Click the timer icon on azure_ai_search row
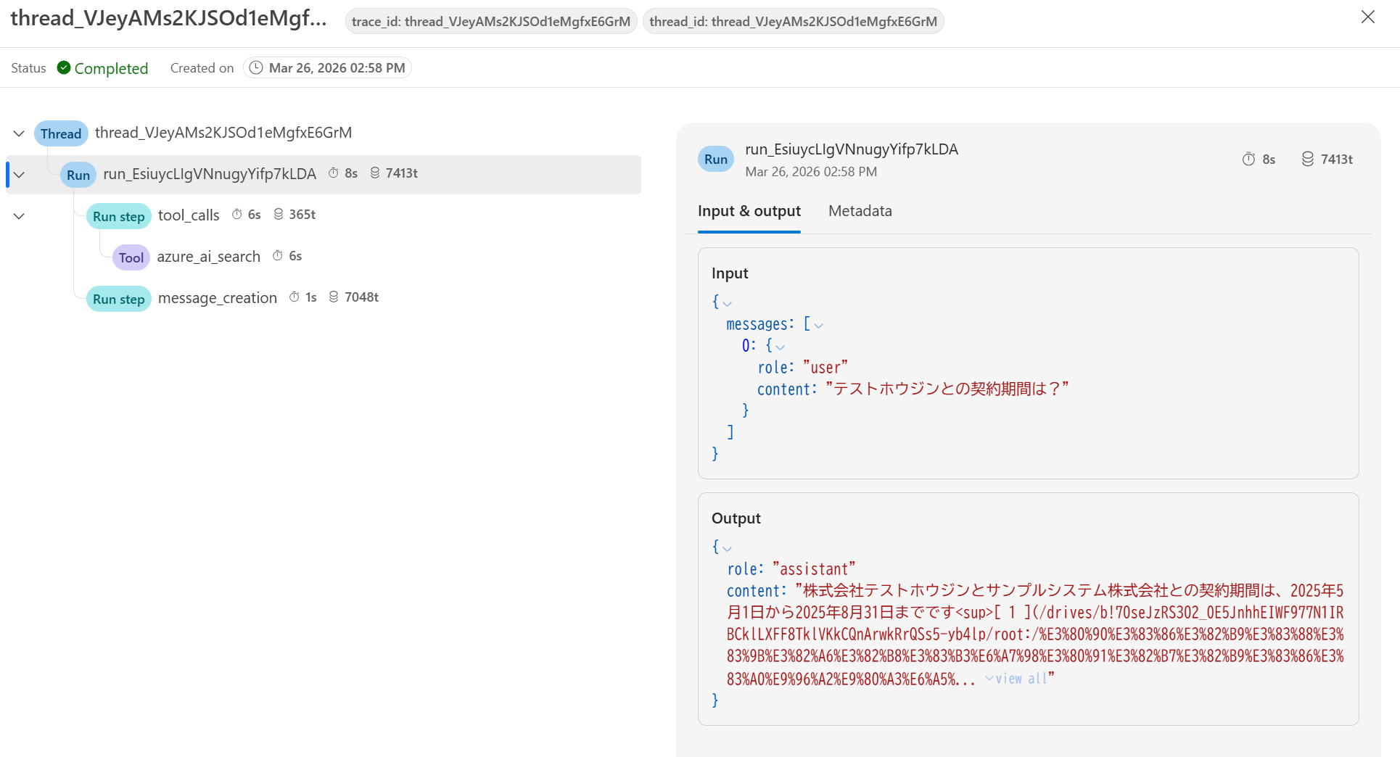 click(277, 255)
